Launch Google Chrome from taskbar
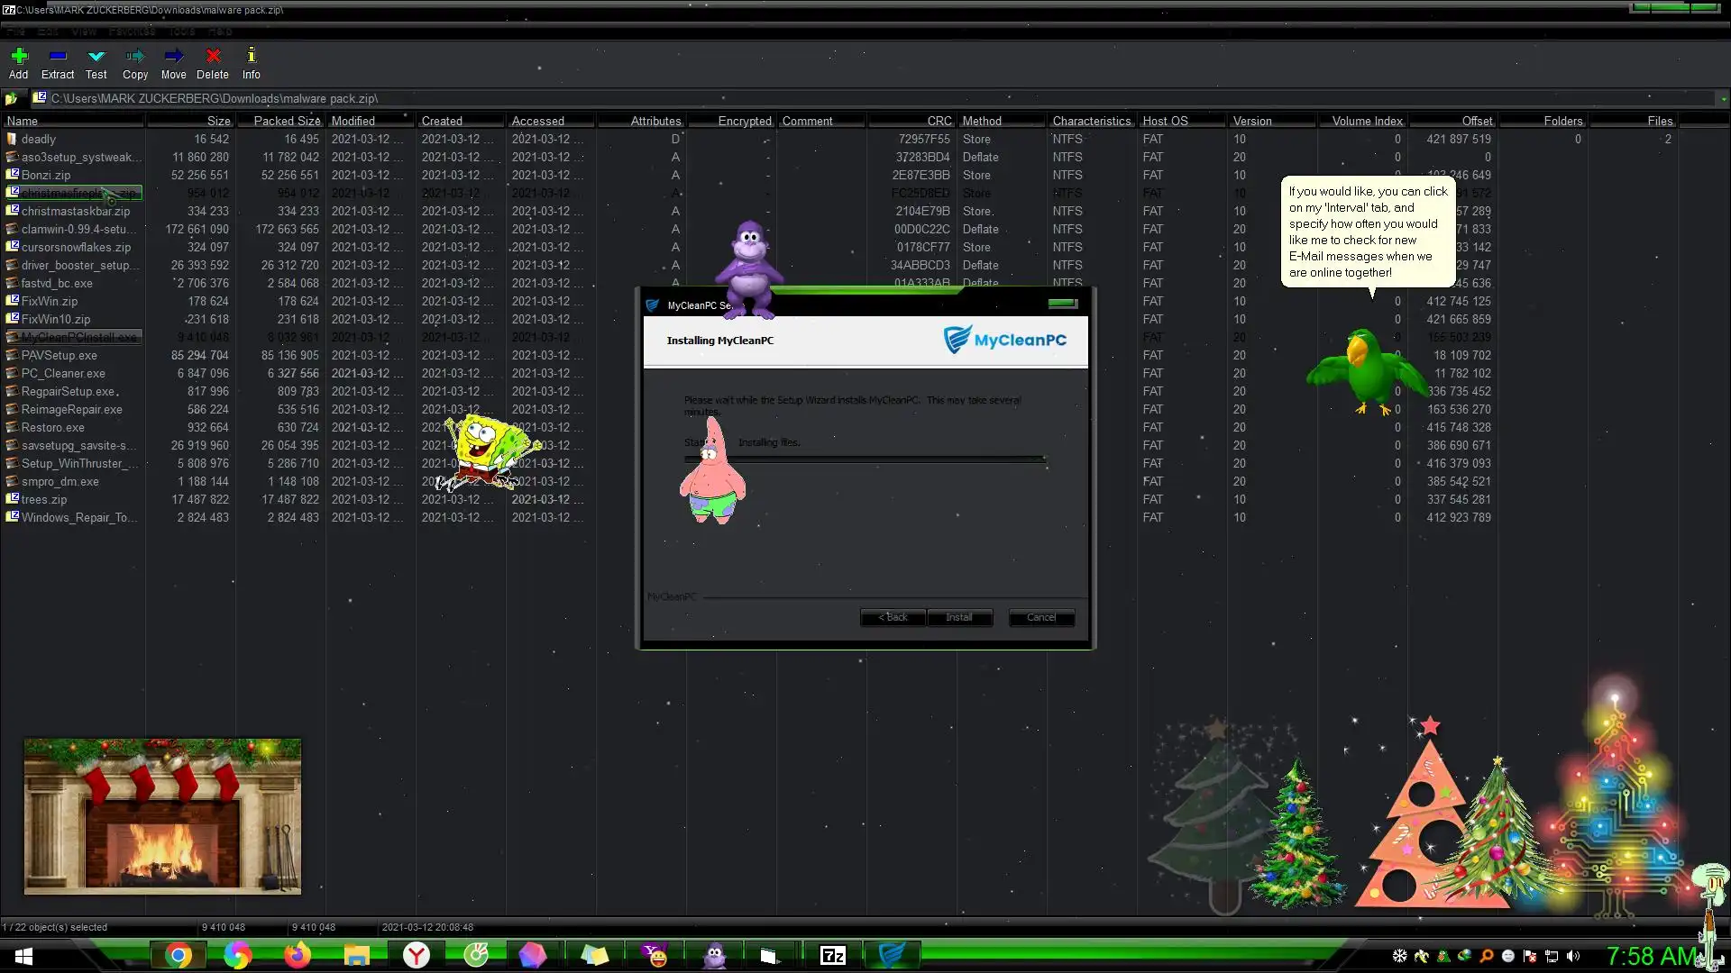 [178, 955]
